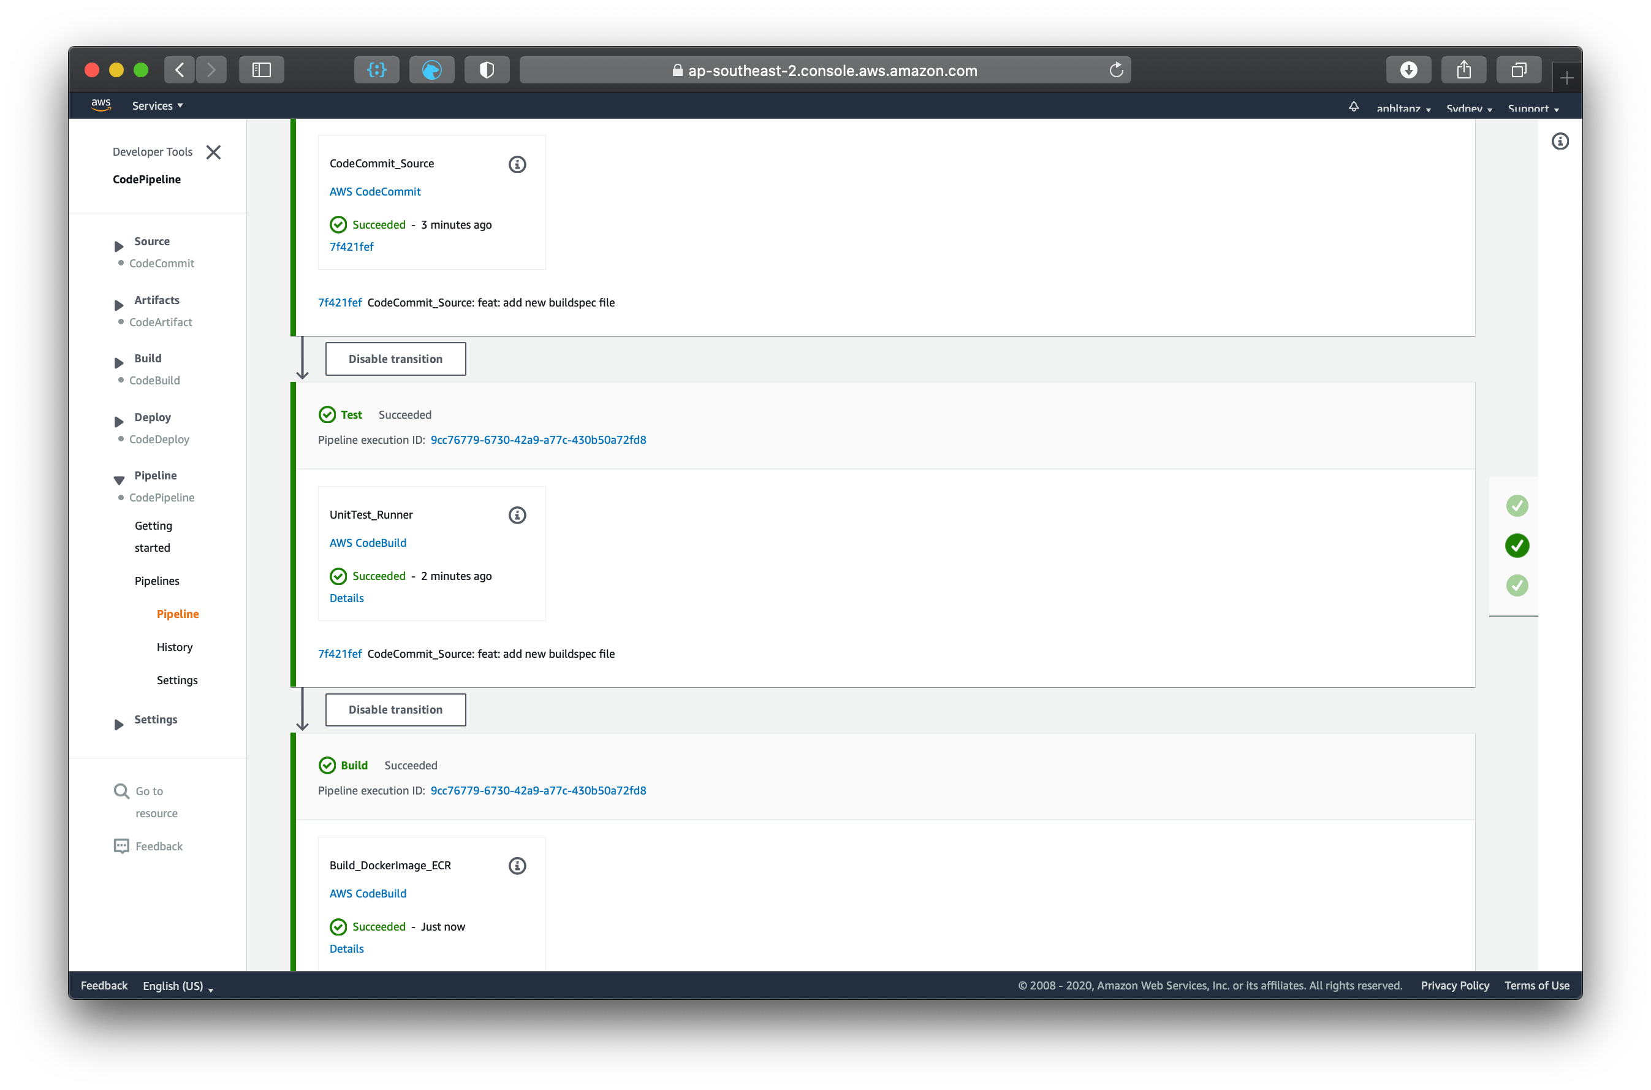
Task: Open the page info panel icon
Action: click(1560, 141)
